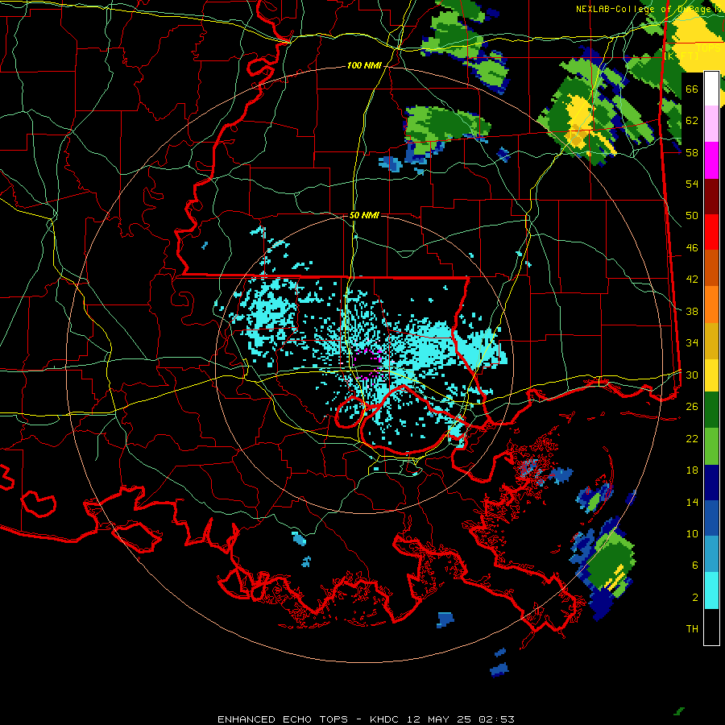Click the 6 legend value
Viewport: 725px width, 725px height.
coord(695,565)
